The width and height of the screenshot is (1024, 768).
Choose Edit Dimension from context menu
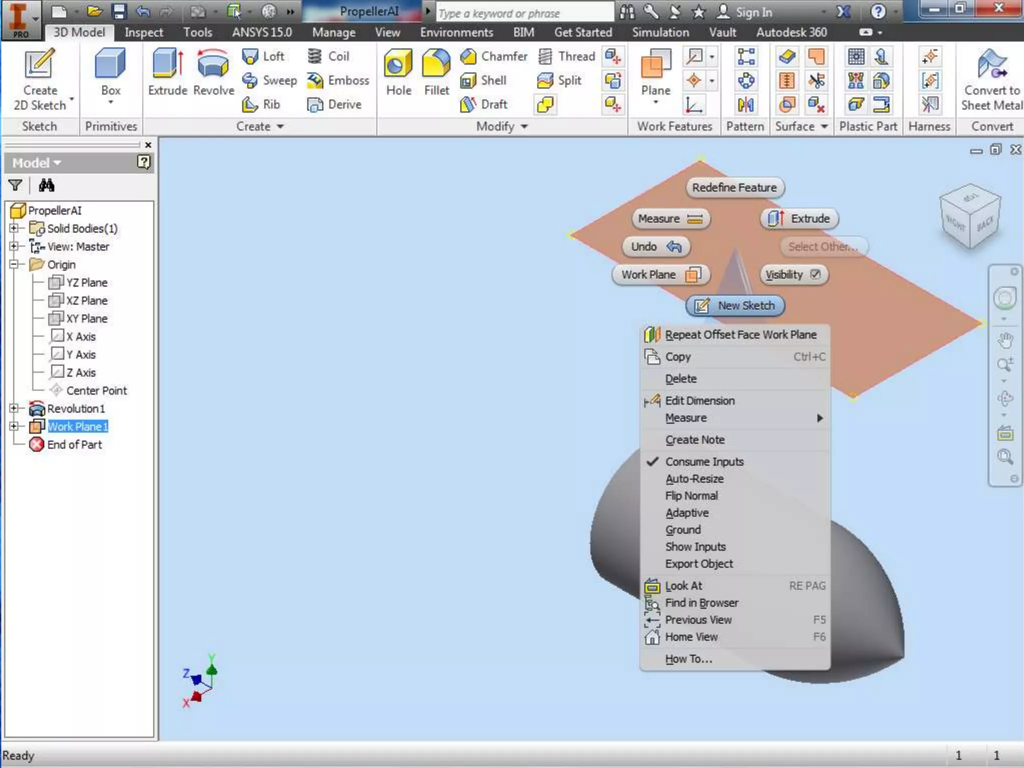pyautogui.click(x=699, y=400)
